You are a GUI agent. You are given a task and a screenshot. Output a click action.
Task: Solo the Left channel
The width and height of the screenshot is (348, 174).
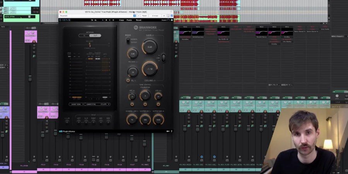click(78, 122)
